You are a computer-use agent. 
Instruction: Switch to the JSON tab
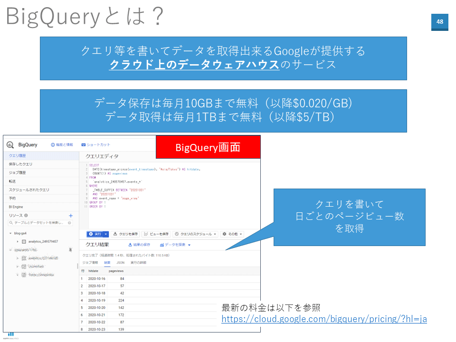[x=120, y=263]
